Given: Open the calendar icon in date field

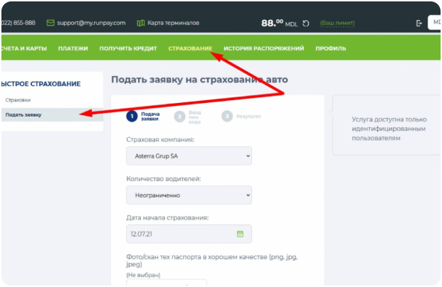Looking at the screenshot, I should [240, 233].
